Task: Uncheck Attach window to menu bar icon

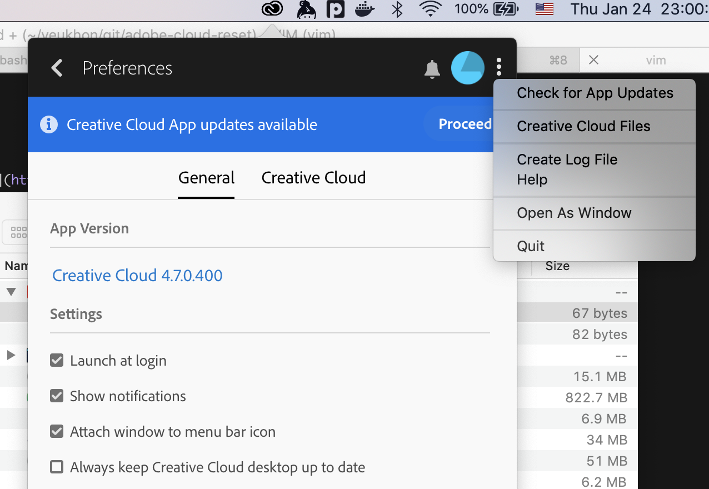Action: point(57,432)
